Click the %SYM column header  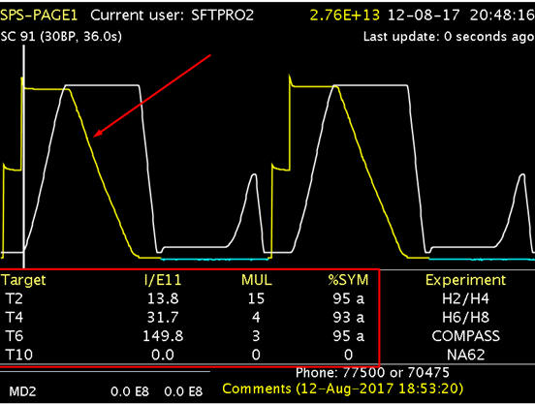pyautogui.click(x=348, y=280)
